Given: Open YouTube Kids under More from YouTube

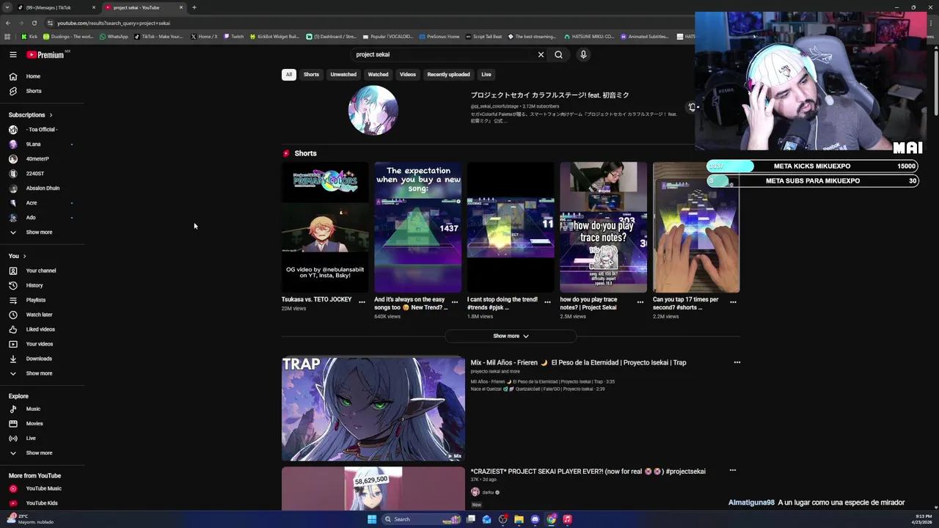Looking at the screenshot, I should point(43,503).
